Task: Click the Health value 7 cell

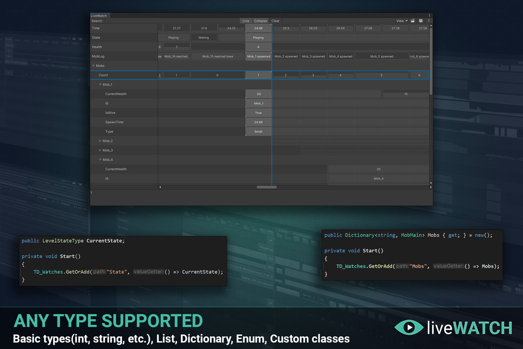Action: click(x=177, y=47)
